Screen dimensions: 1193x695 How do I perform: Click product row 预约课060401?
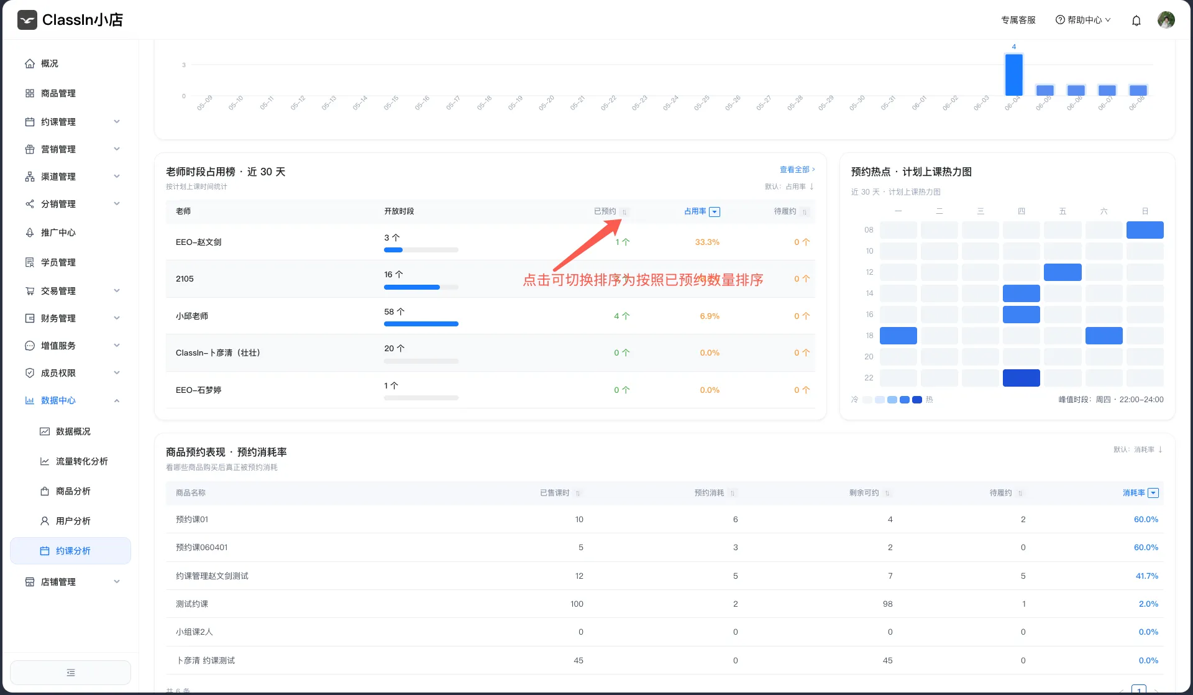pos(664,548)
